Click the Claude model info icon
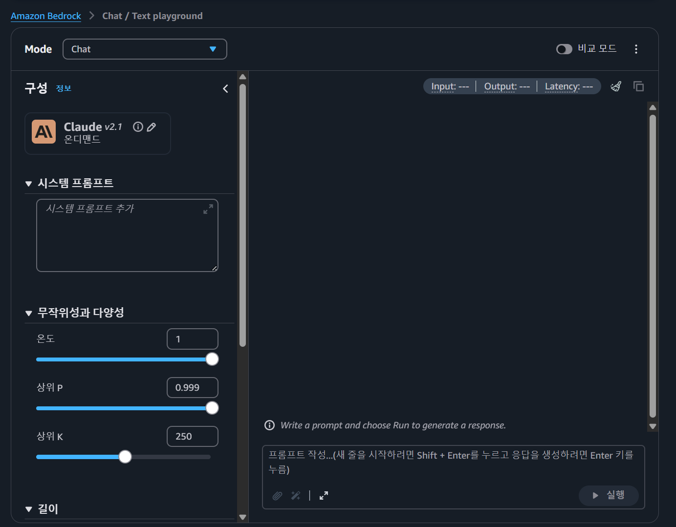This screenshot has height=527, width=676. [x=138, y=127]
